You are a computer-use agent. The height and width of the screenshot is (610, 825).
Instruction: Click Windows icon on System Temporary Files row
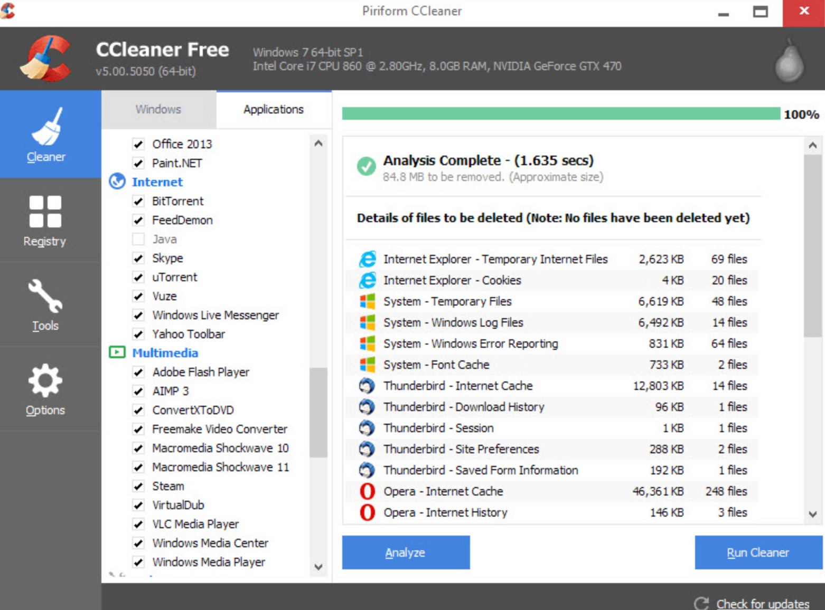coord(368,301)
